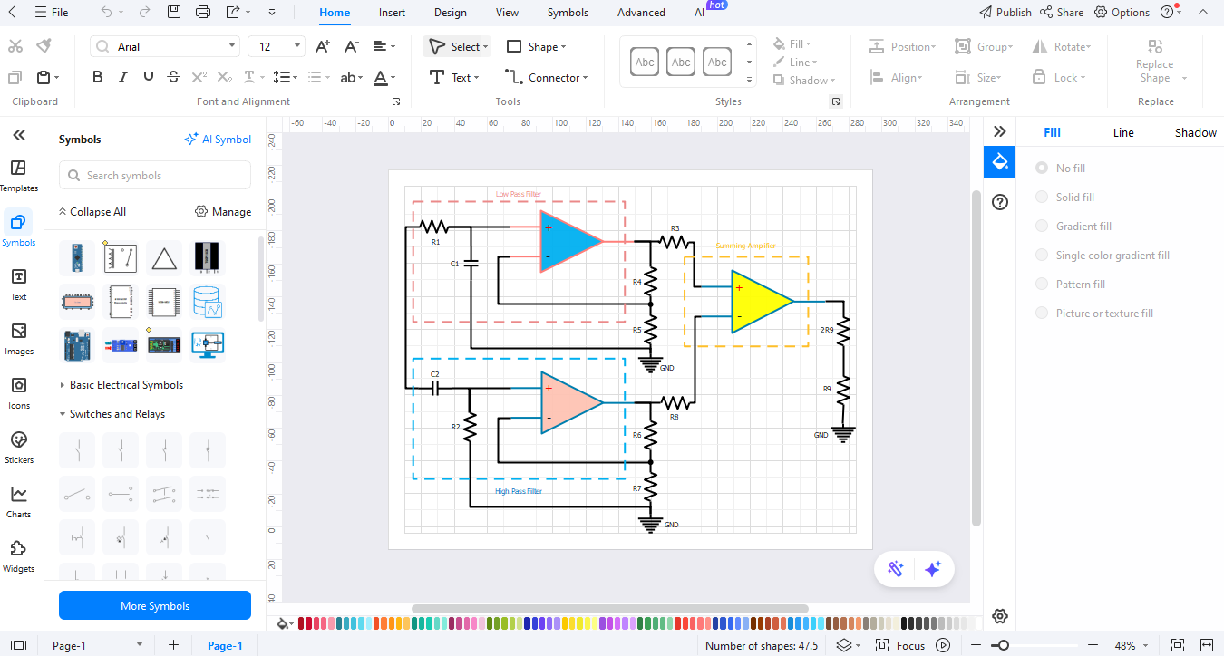Open the Advanced ribbon tab
Screen dimensions: 1224x656
point(641,13)
